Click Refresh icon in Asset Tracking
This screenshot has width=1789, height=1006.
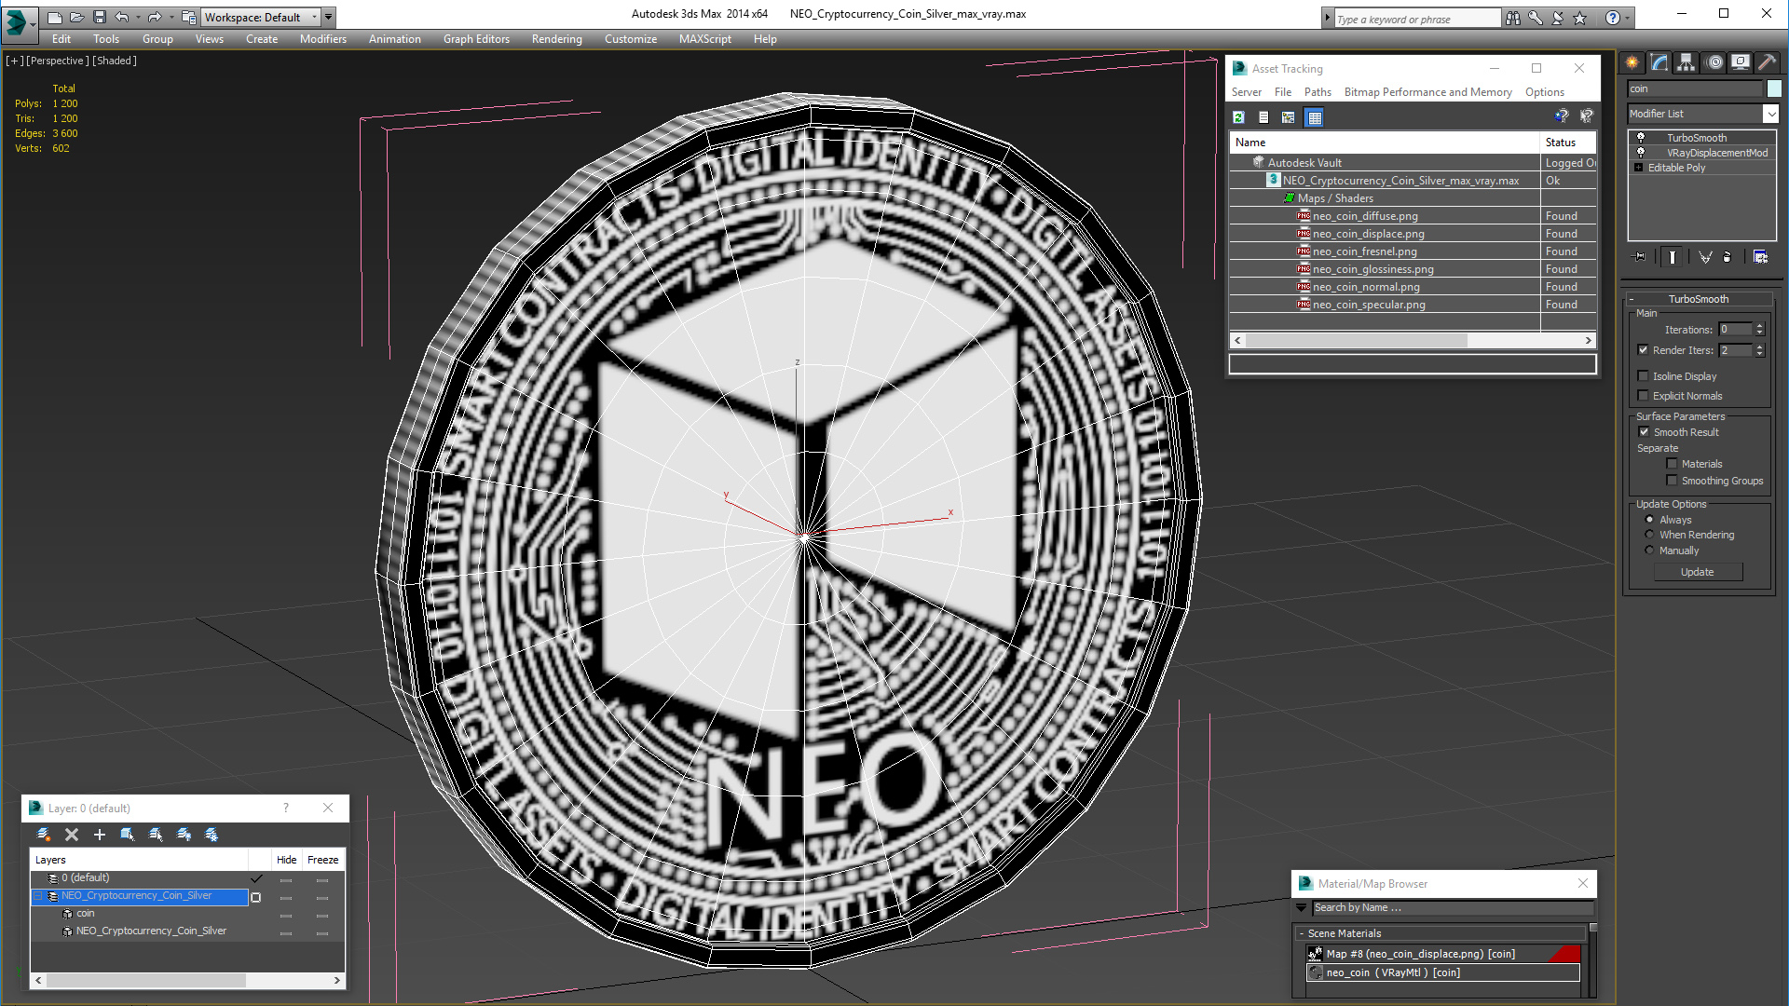coord(1238,117)
